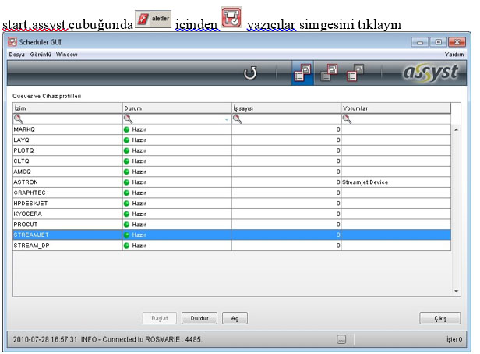The width and height of the screenshot is (480, 354).
Task: Select the ASTRON device row
Action: [x=231, y=182]
